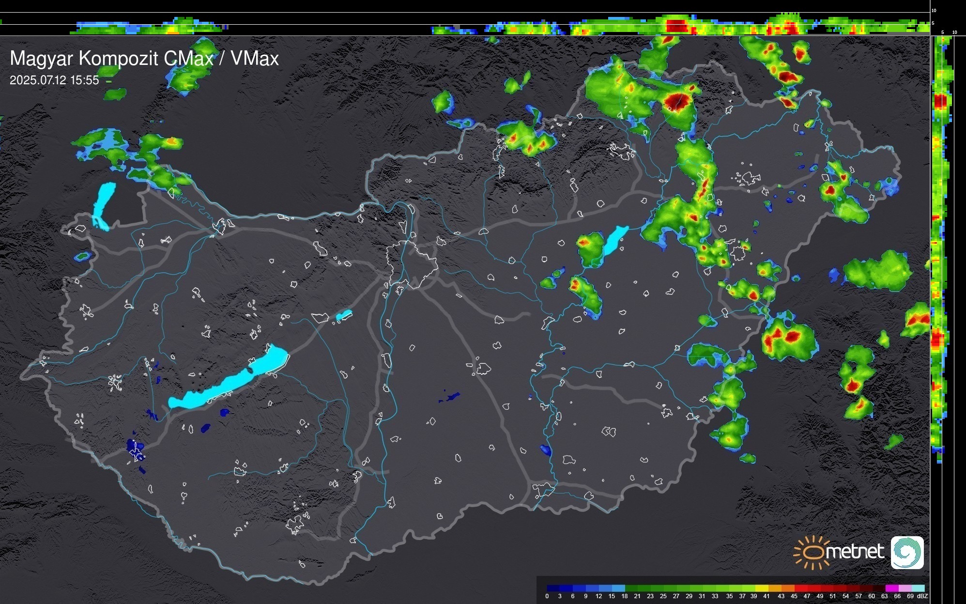Select the light blue 15 dBZ swatch
Viewport: 966px width, 604px height.
[x=618, y=588]
